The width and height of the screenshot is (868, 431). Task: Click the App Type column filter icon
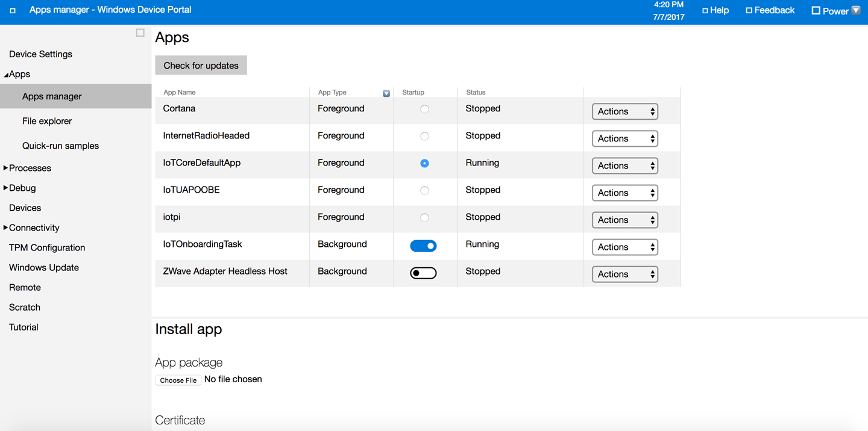(x=386, y=93)
